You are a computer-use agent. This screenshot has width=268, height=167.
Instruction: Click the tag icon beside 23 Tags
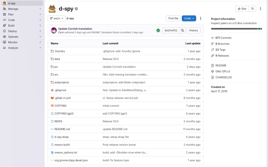[212, 50]
